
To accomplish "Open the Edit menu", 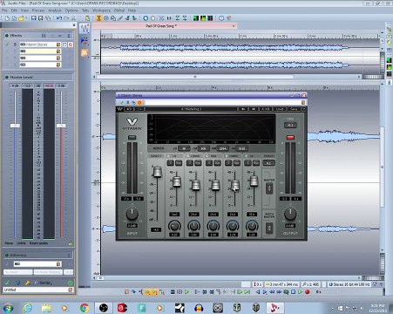I will 14,10.
